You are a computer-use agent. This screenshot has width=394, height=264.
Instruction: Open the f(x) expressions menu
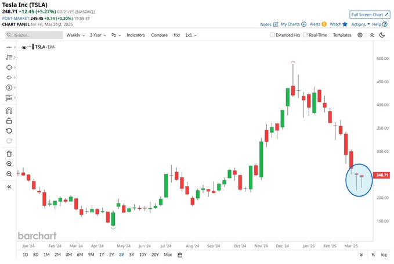tap(176, 35)
